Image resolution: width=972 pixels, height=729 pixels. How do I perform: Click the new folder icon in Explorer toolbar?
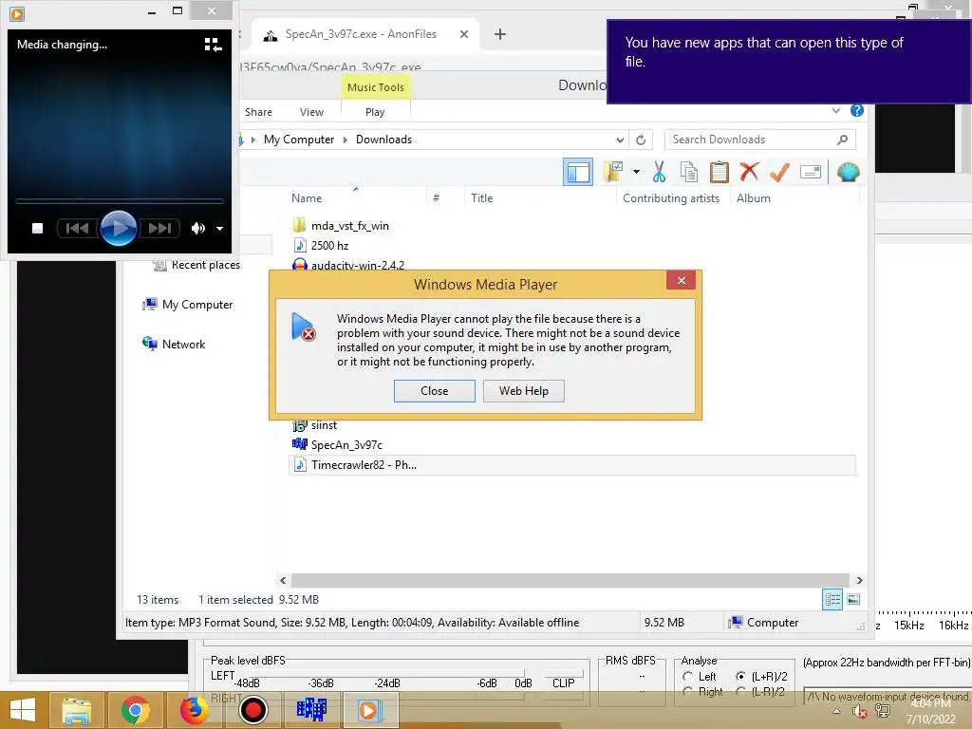pos(612,172)
